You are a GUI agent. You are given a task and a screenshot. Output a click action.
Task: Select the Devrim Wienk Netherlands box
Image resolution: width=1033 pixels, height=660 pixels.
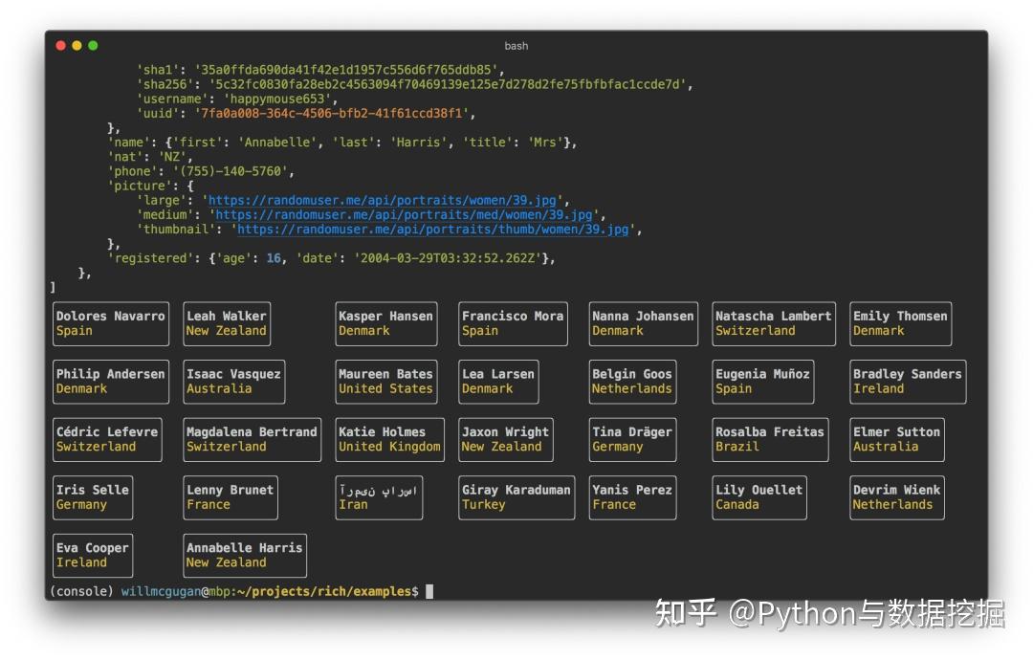tap(896, 497)
